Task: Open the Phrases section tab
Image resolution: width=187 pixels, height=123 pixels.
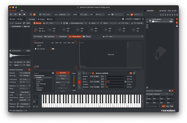Action: (x=38, y=36)
